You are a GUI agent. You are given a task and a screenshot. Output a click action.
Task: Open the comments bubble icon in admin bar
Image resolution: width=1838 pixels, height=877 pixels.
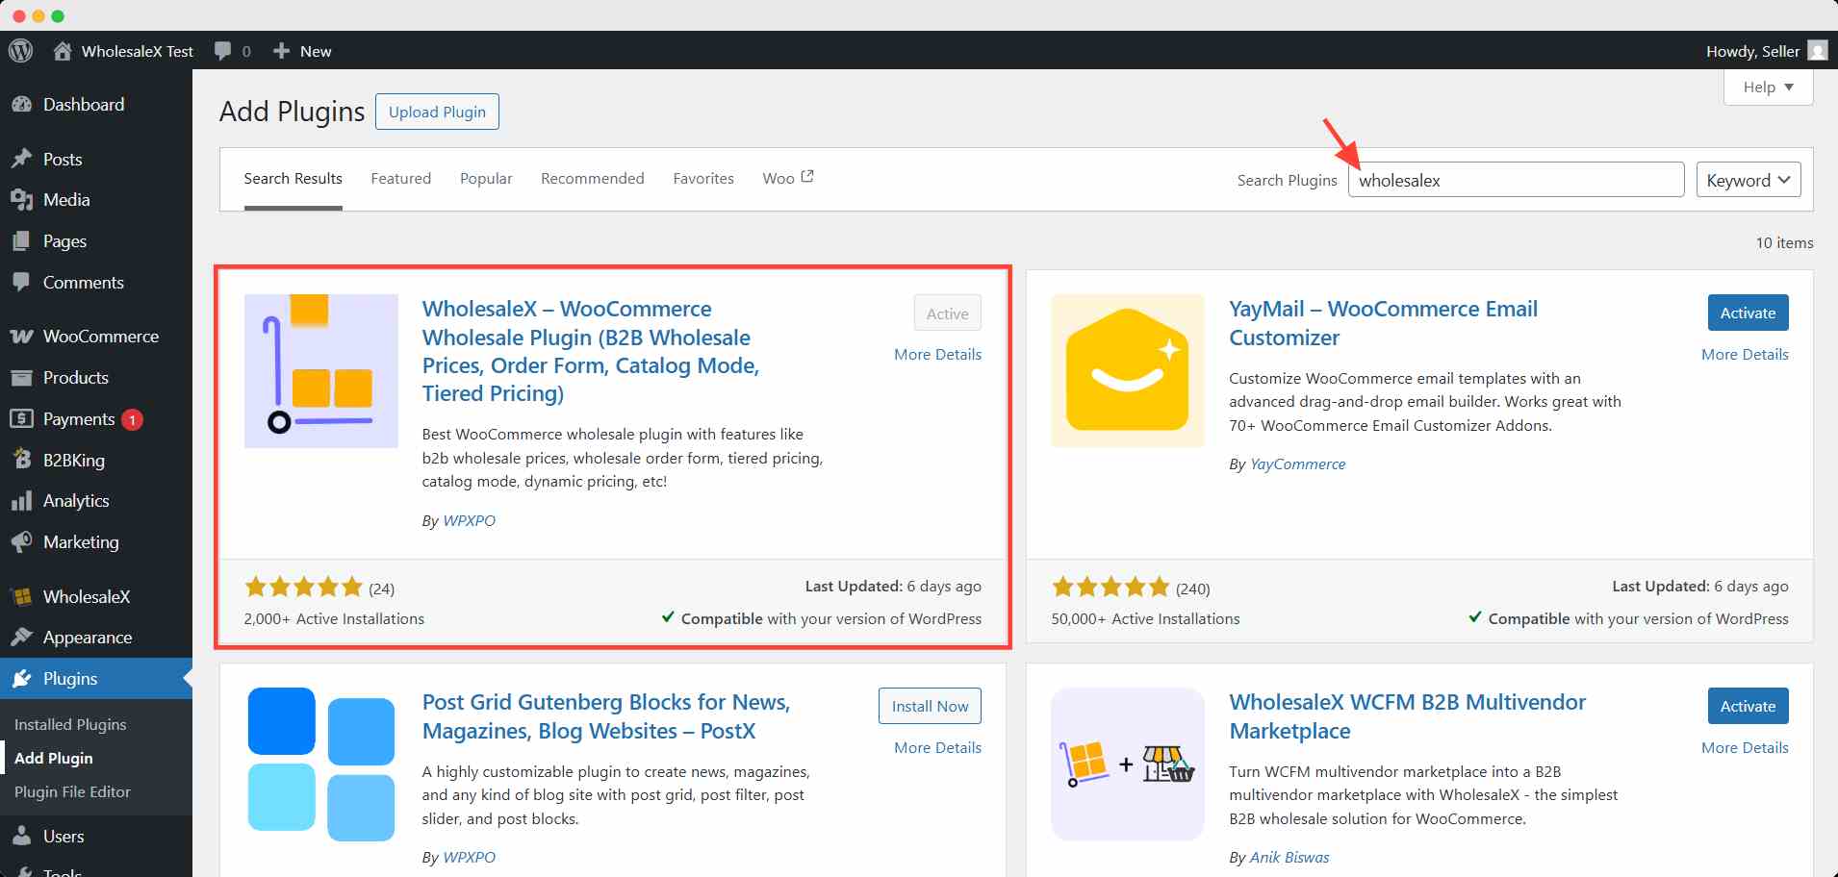222,51
